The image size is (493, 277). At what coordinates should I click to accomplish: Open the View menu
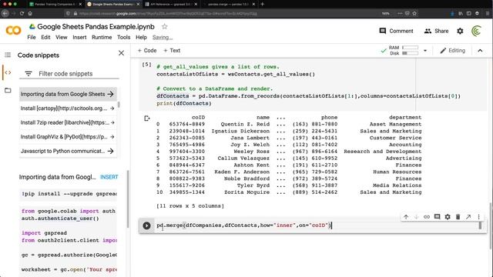tap(62, 37)
